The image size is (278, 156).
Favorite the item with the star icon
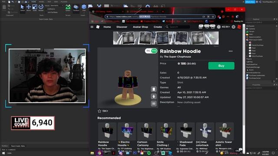point(99,111)
